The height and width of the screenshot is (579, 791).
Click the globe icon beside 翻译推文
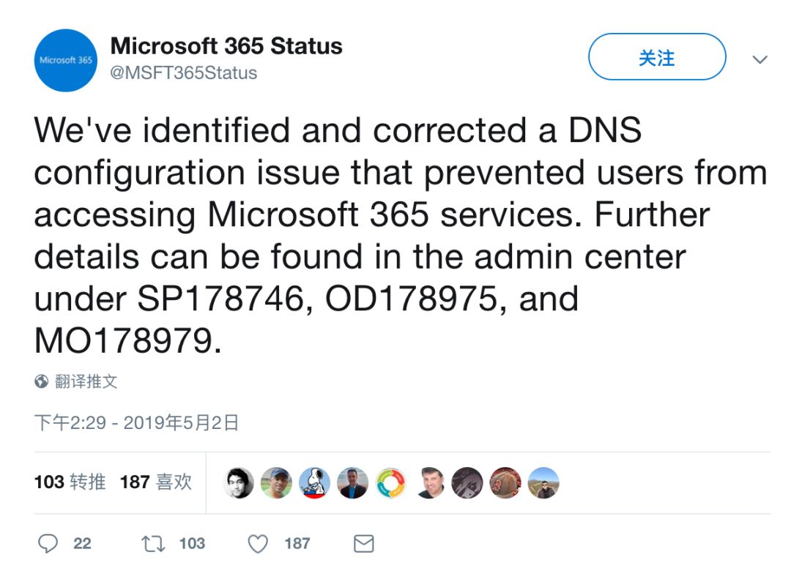[42, 381]
